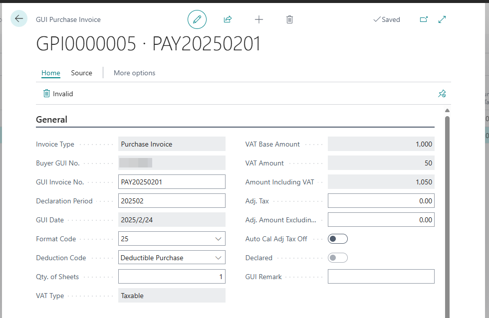Click the vertical scrollbar thumb

tap(447, 217)
